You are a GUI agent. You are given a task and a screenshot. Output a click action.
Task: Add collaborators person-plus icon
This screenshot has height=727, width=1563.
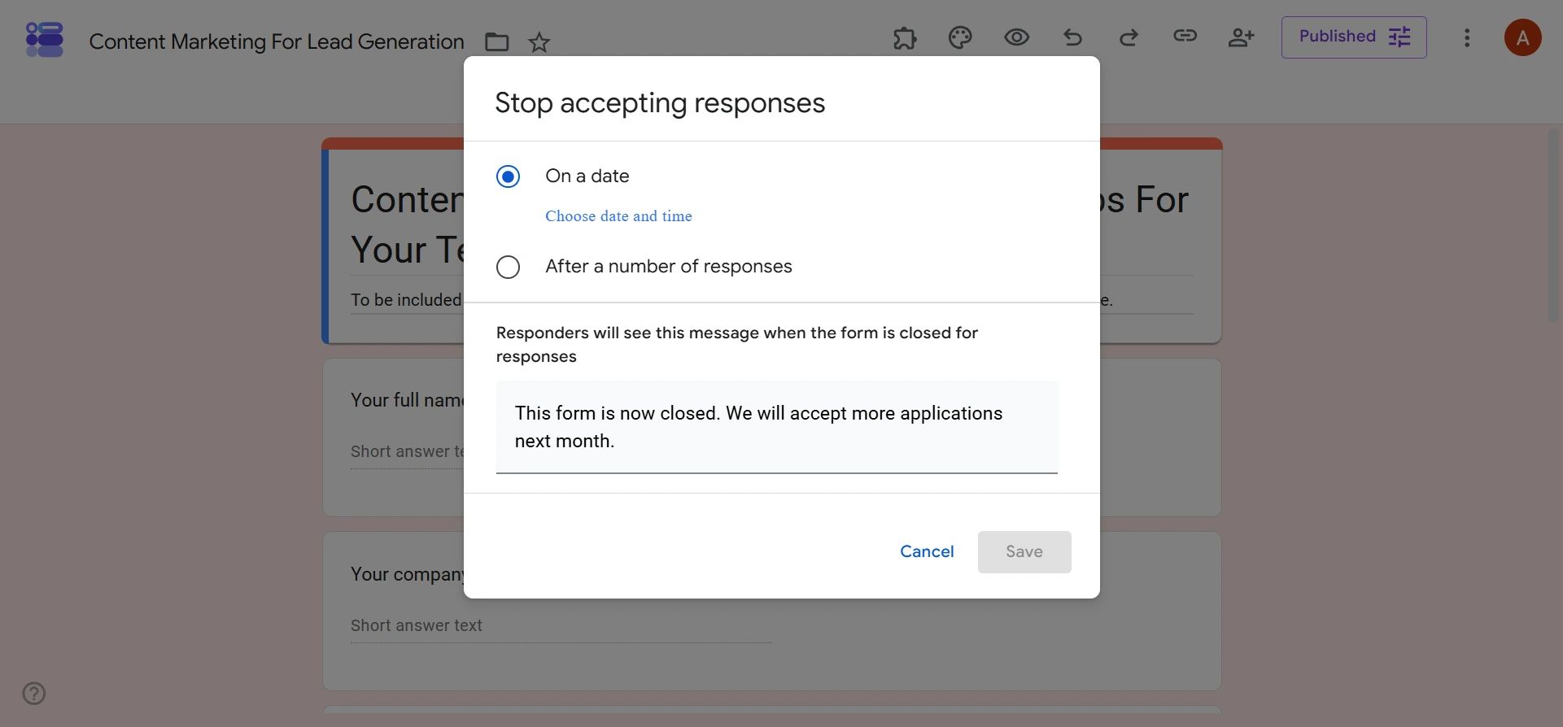click(x=1241, y=37)
